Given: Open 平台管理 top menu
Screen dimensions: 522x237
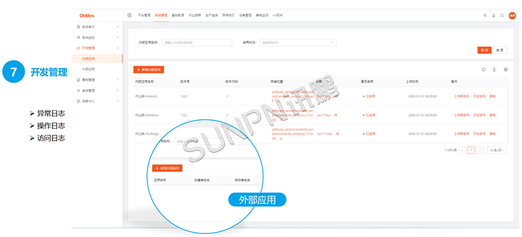Looking at the screenshot, I should [144, 15].
